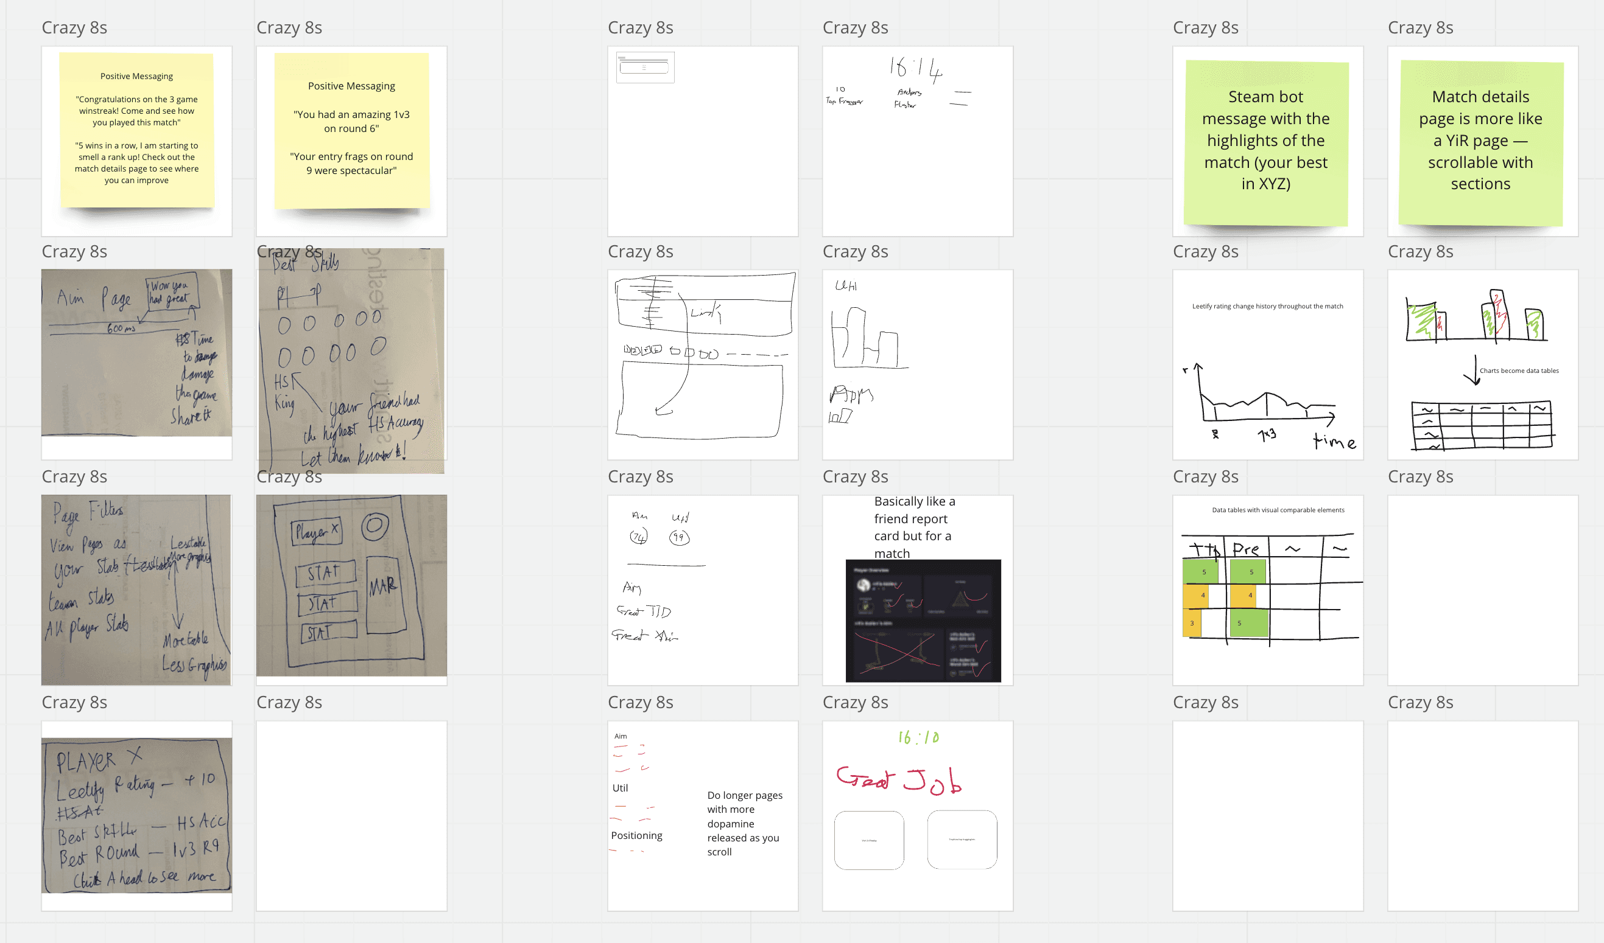Viewport: 1604px width, 943px height.
Task: Select the red handwritten 'Great Job' drawing
Action: click(899, 781)
